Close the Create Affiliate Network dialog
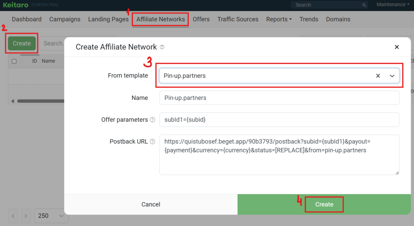414x226 pixels. tap(397, 47)
